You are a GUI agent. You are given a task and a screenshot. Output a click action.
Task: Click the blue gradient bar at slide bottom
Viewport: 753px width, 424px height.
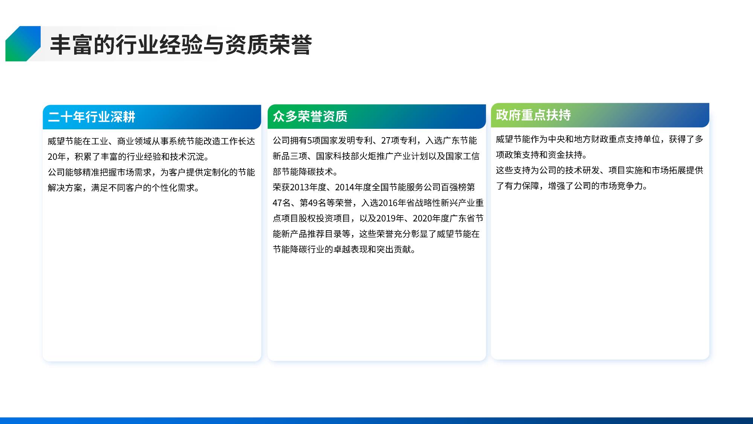coord(376,420)
